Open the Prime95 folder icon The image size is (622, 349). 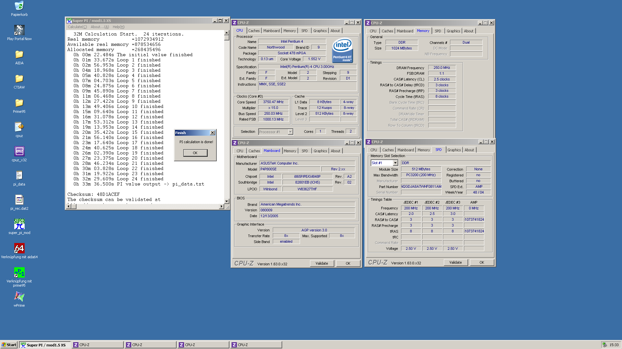pos(19,103)
